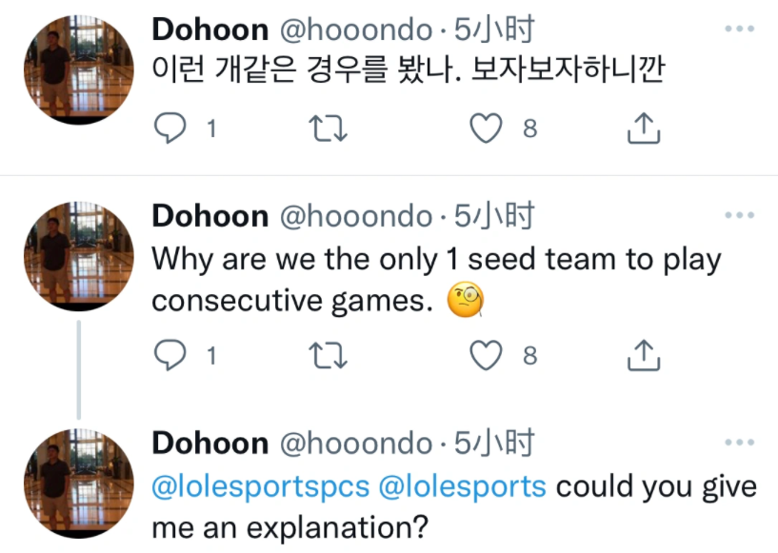Open the timestamp on the explanation tweet

click(493, 443)
